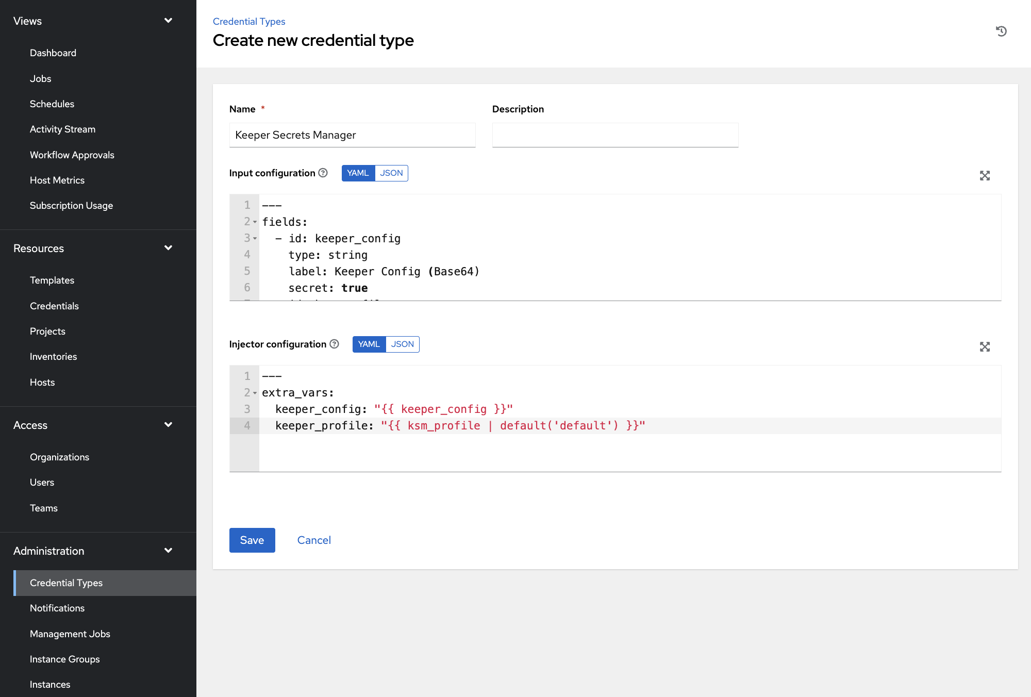Open the activity history icon
The height and width of the screenshot is (697, 1031).
1001,31
